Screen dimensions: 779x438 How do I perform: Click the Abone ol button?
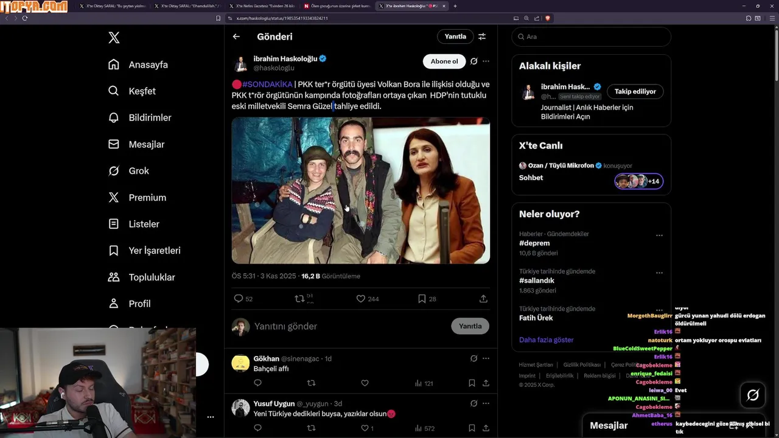(444, 61)
